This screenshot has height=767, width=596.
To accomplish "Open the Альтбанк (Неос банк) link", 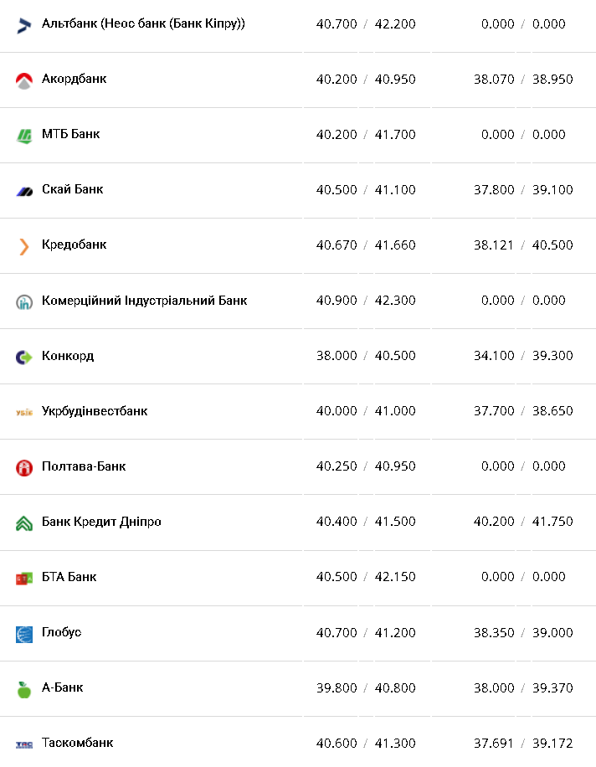I will 143,23.
